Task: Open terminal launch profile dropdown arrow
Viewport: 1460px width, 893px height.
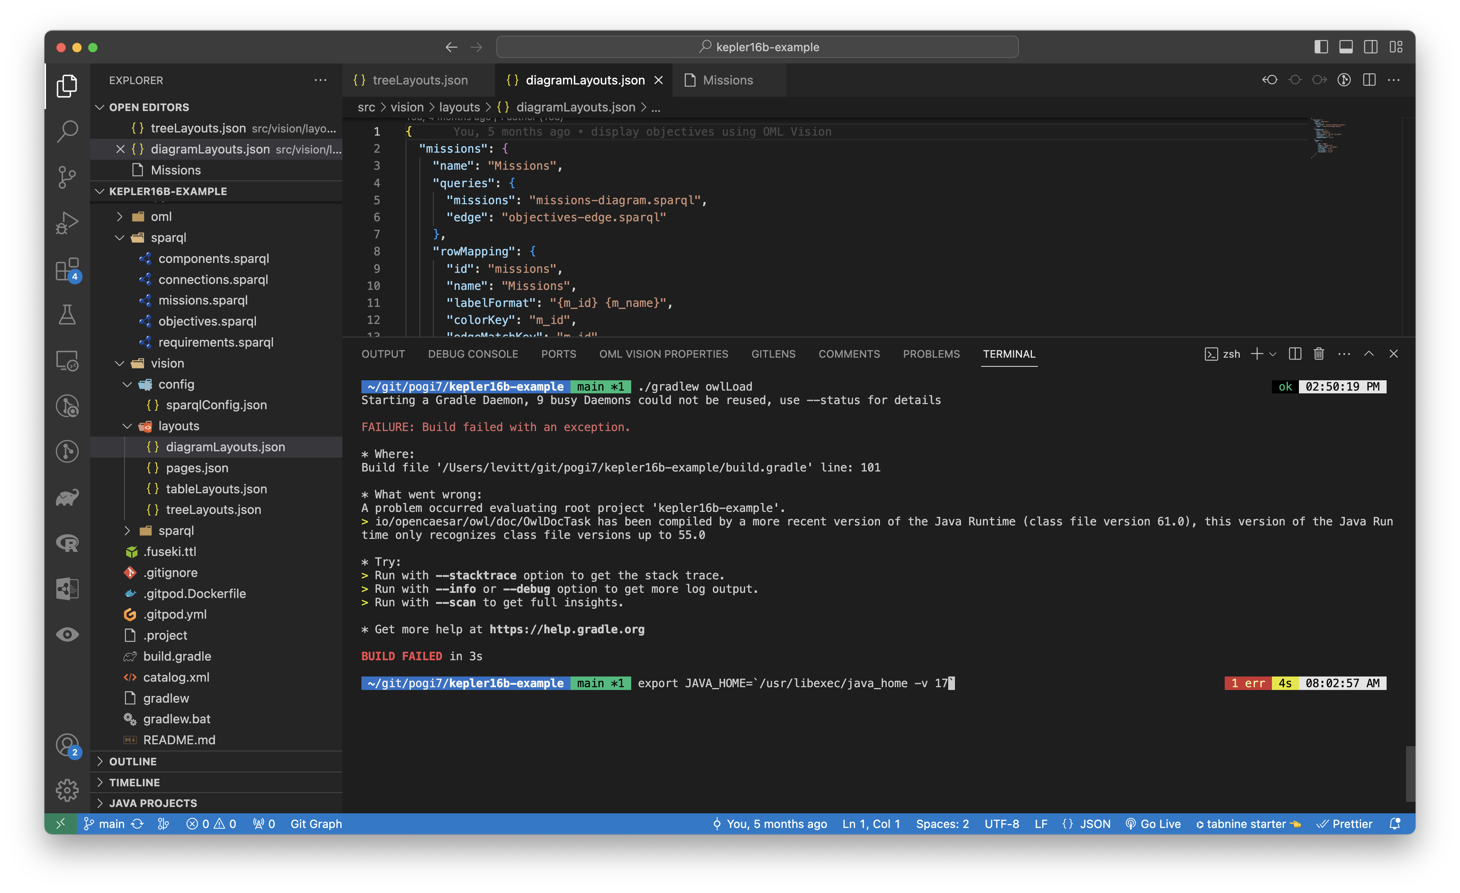Action: coord(1272,354)
